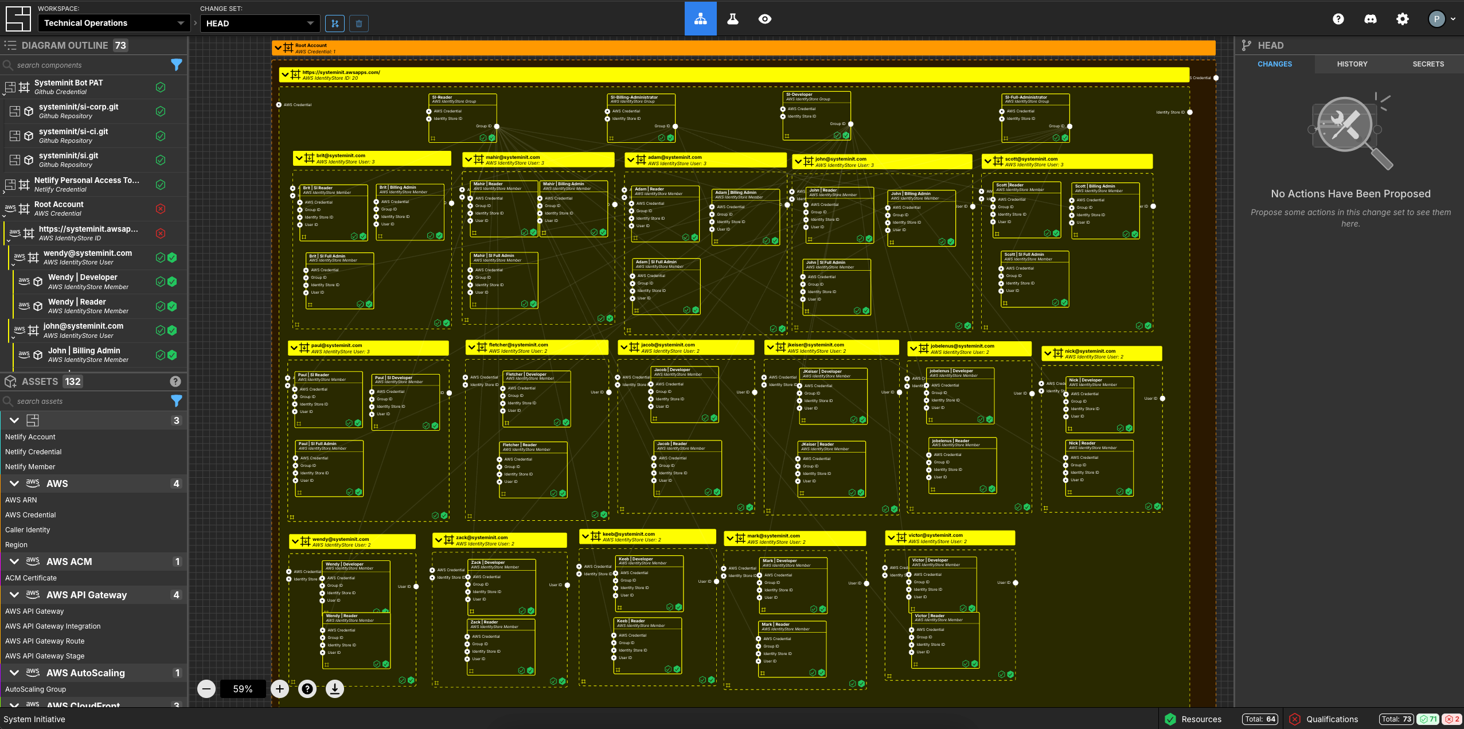Switch to the diagram model view icon

700,19
